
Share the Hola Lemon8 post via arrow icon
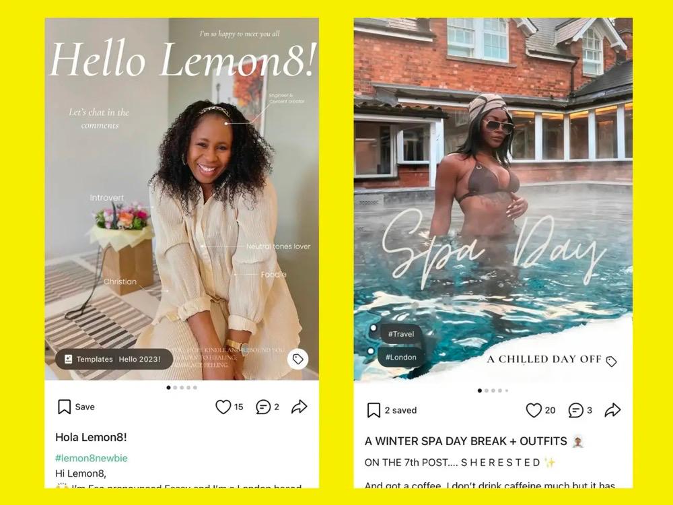point(299,407)
